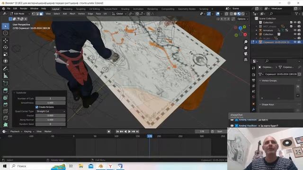Open the Options dropdown
303x170 pixels.
click(242, 19)
